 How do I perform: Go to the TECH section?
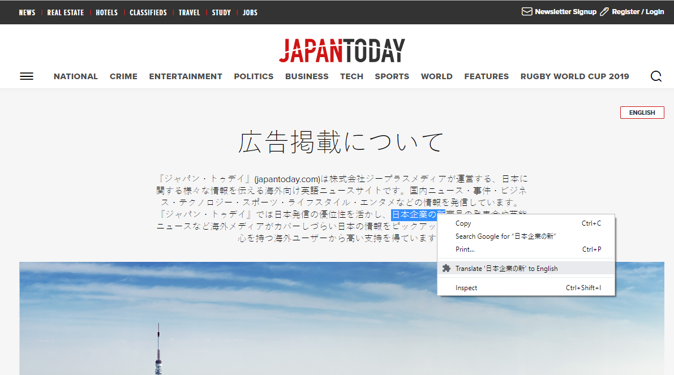coord(351,76)
